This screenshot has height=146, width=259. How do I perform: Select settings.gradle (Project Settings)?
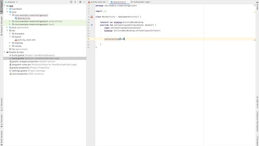coord(27,71)
